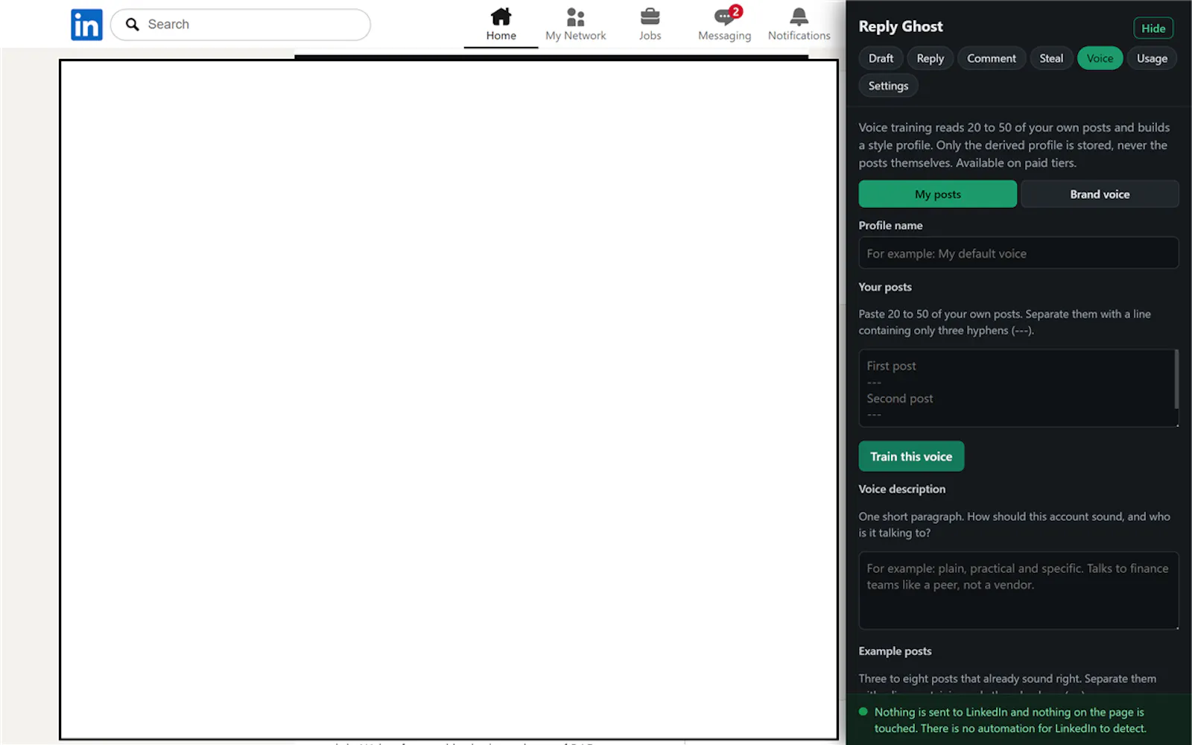Screen dimensions: 1192x745
Task: Open the Settings tab
Action: point(888,86)
